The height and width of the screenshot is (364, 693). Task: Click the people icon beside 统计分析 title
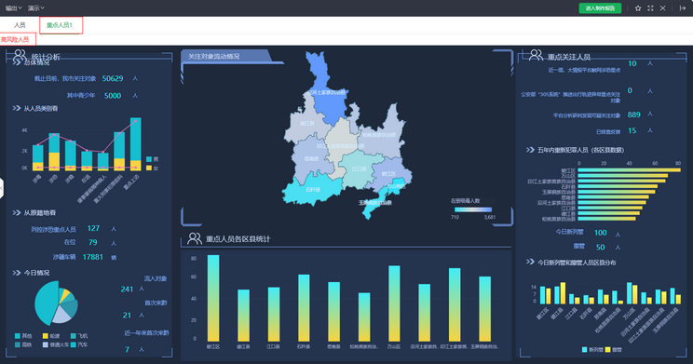tap(20, 56)
